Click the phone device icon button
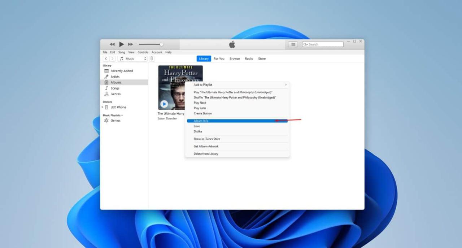The image size is (462, 248). (152, 58)
